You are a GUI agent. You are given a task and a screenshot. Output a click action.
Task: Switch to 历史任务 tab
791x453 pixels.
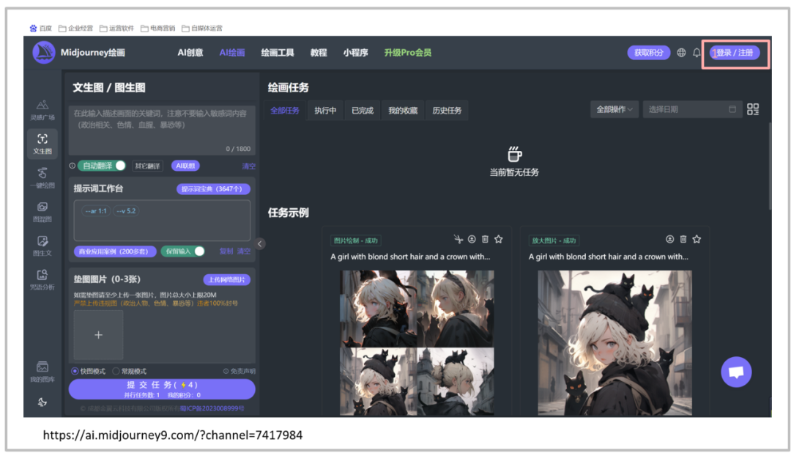click(447, 110)
